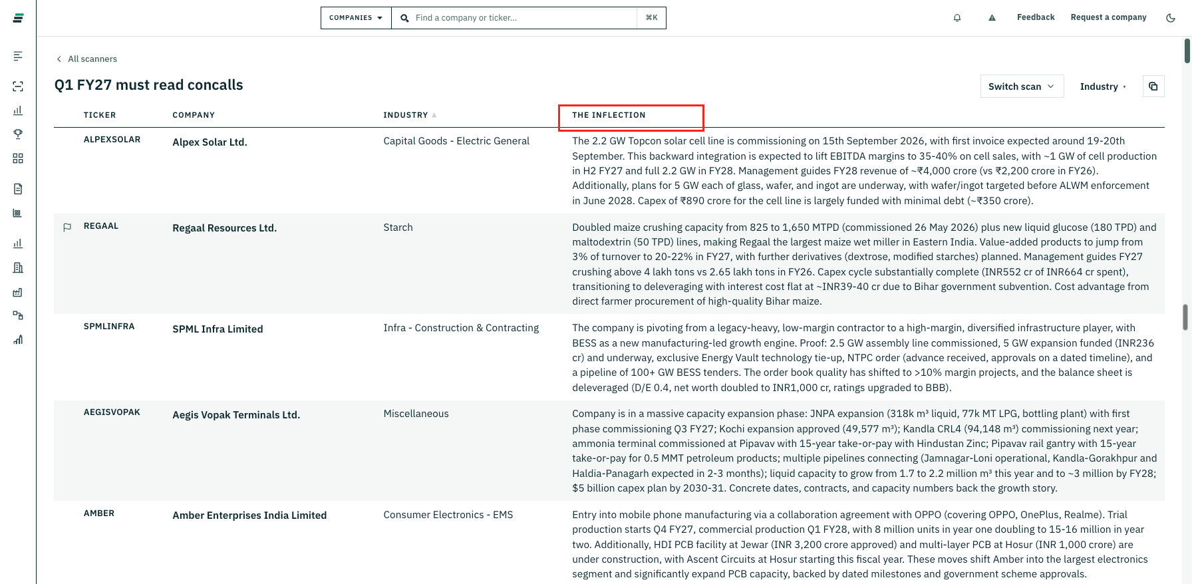Open the office building icon in sidebar
The height and width of the screenshot is (584, 1192).
point(18,267)
